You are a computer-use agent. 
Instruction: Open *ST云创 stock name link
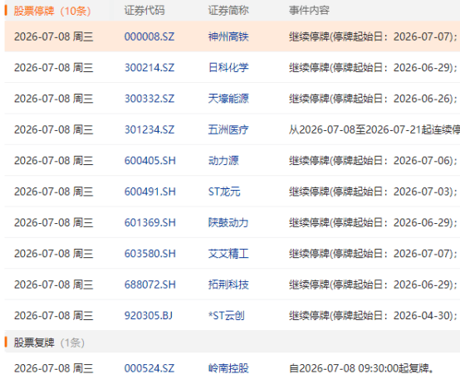[x=226, y=316]
